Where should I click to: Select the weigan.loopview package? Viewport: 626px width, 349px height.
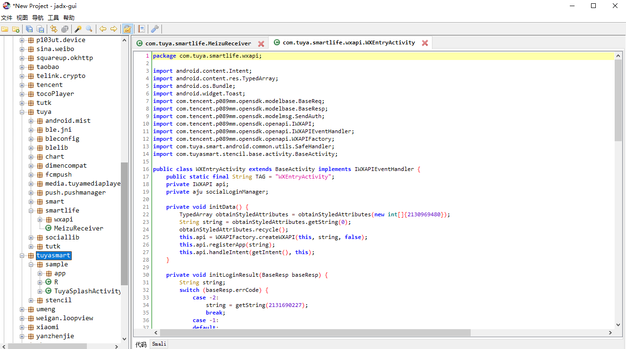point(64,318)
